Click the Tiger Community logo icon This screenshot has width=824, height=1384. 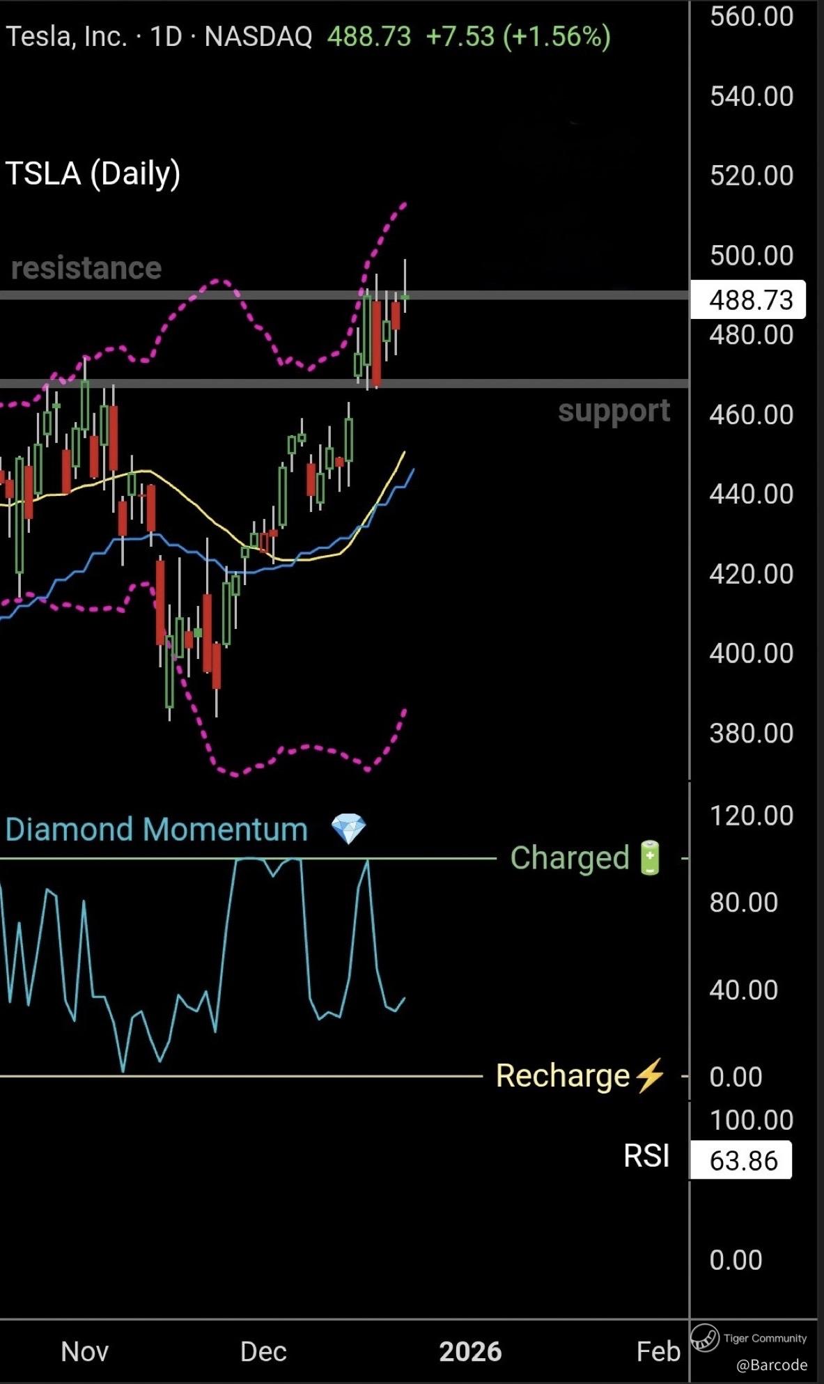pos(704,1338)
